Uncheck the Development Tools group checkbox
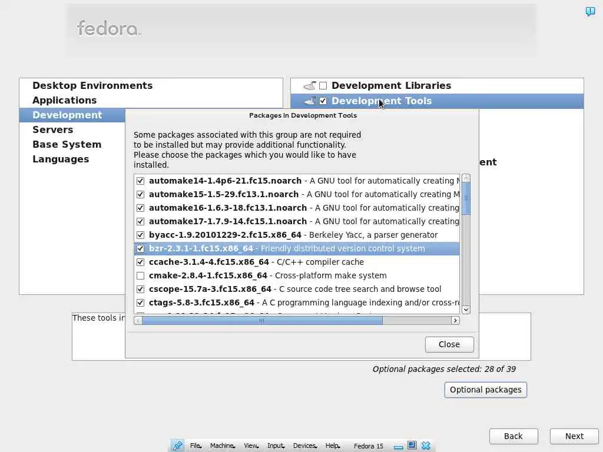Image resolution: width=603 pixels, height=452 pixels. pos(323,101)
